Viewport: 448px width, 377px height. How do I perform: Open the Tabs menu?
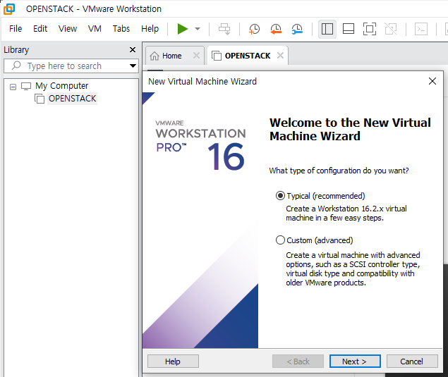click(121, 28)
